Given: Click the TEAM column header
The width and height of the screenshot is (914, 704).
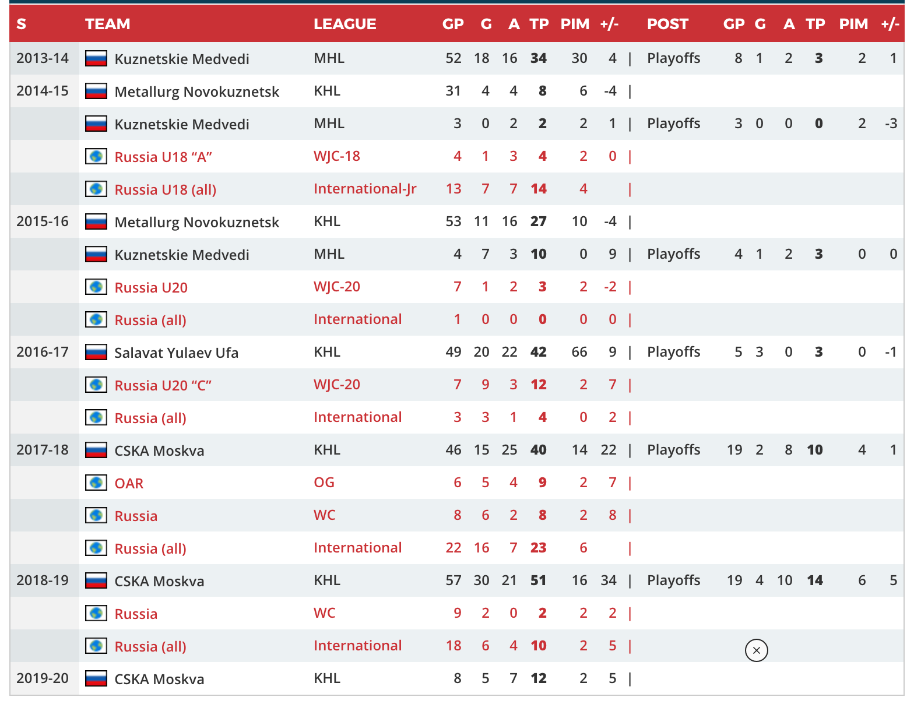Looking at the screenshot, I should coord(108,24).
